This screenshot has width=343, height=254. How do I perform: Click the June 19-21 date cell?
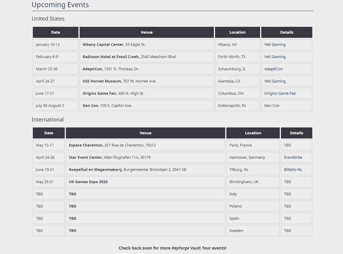point(49,170)
